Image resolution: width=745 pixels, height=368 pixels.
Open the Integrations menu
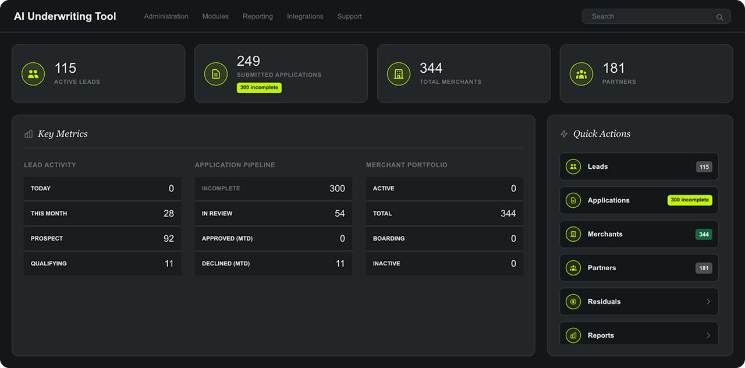(x=305, y=16)
